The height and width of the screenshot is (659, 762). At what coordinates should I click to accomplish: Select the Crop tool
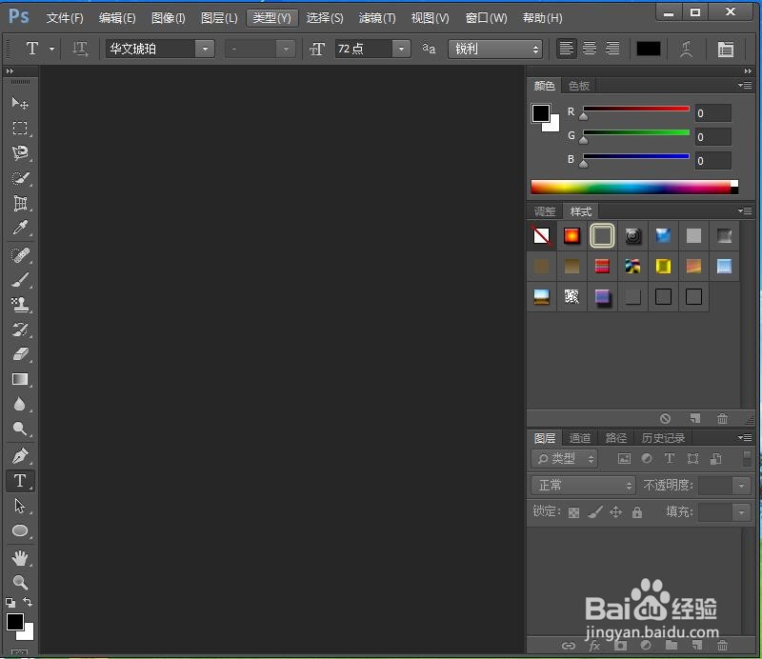(x=20, y=203)
